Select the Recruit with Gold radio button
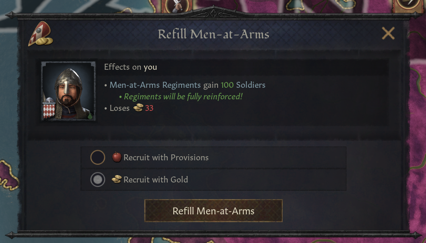 [x=97, y=180]
